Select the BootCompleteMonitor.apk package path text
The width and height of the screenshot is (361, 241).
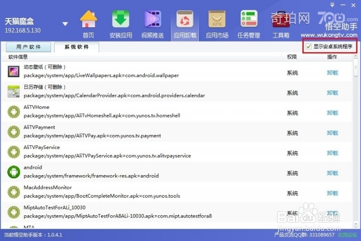tap(102, 196)
